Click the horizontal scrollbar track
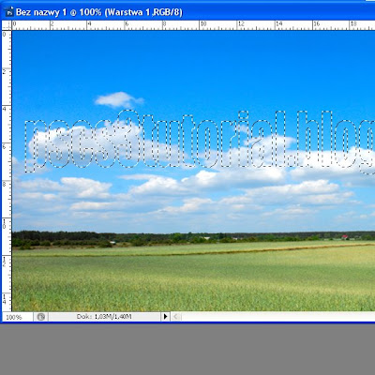The height and width of the screenshot is (375, 375). (x=278, y=317)
